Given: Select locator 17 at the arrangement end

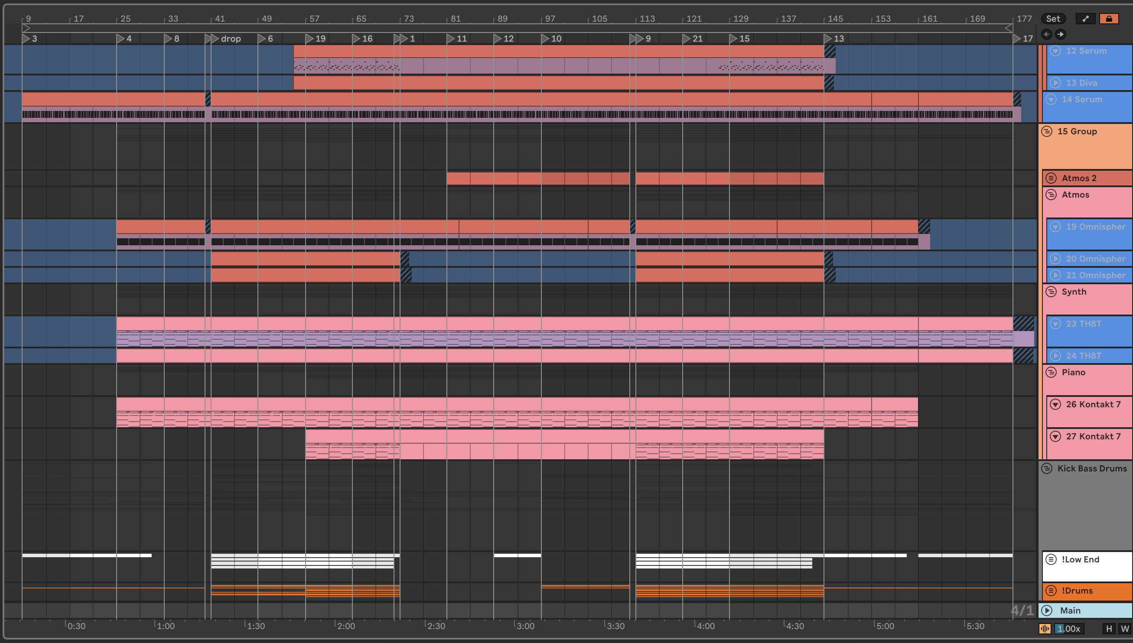Looking at the screenshot, I should point(1023,39).
